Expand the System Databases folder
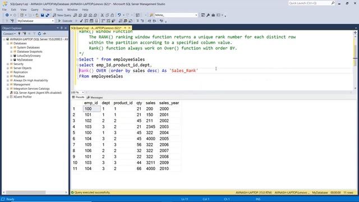The width and height of the screenshot is (359, 202). click(11, 47)
